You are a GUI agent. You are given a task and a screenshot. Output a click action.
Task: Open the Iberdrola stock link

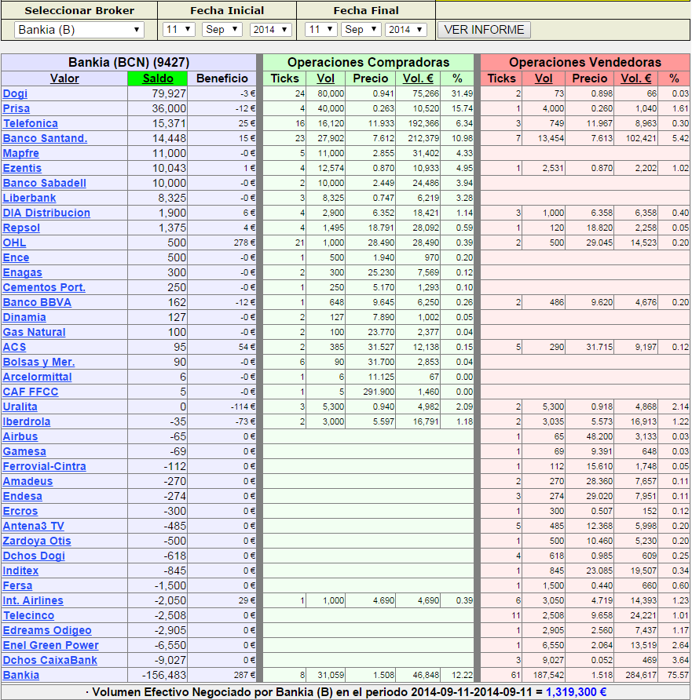pos(27,422)
